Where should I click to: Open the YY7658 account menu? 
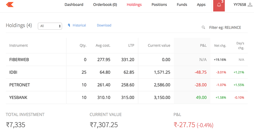tap(240, 5)
